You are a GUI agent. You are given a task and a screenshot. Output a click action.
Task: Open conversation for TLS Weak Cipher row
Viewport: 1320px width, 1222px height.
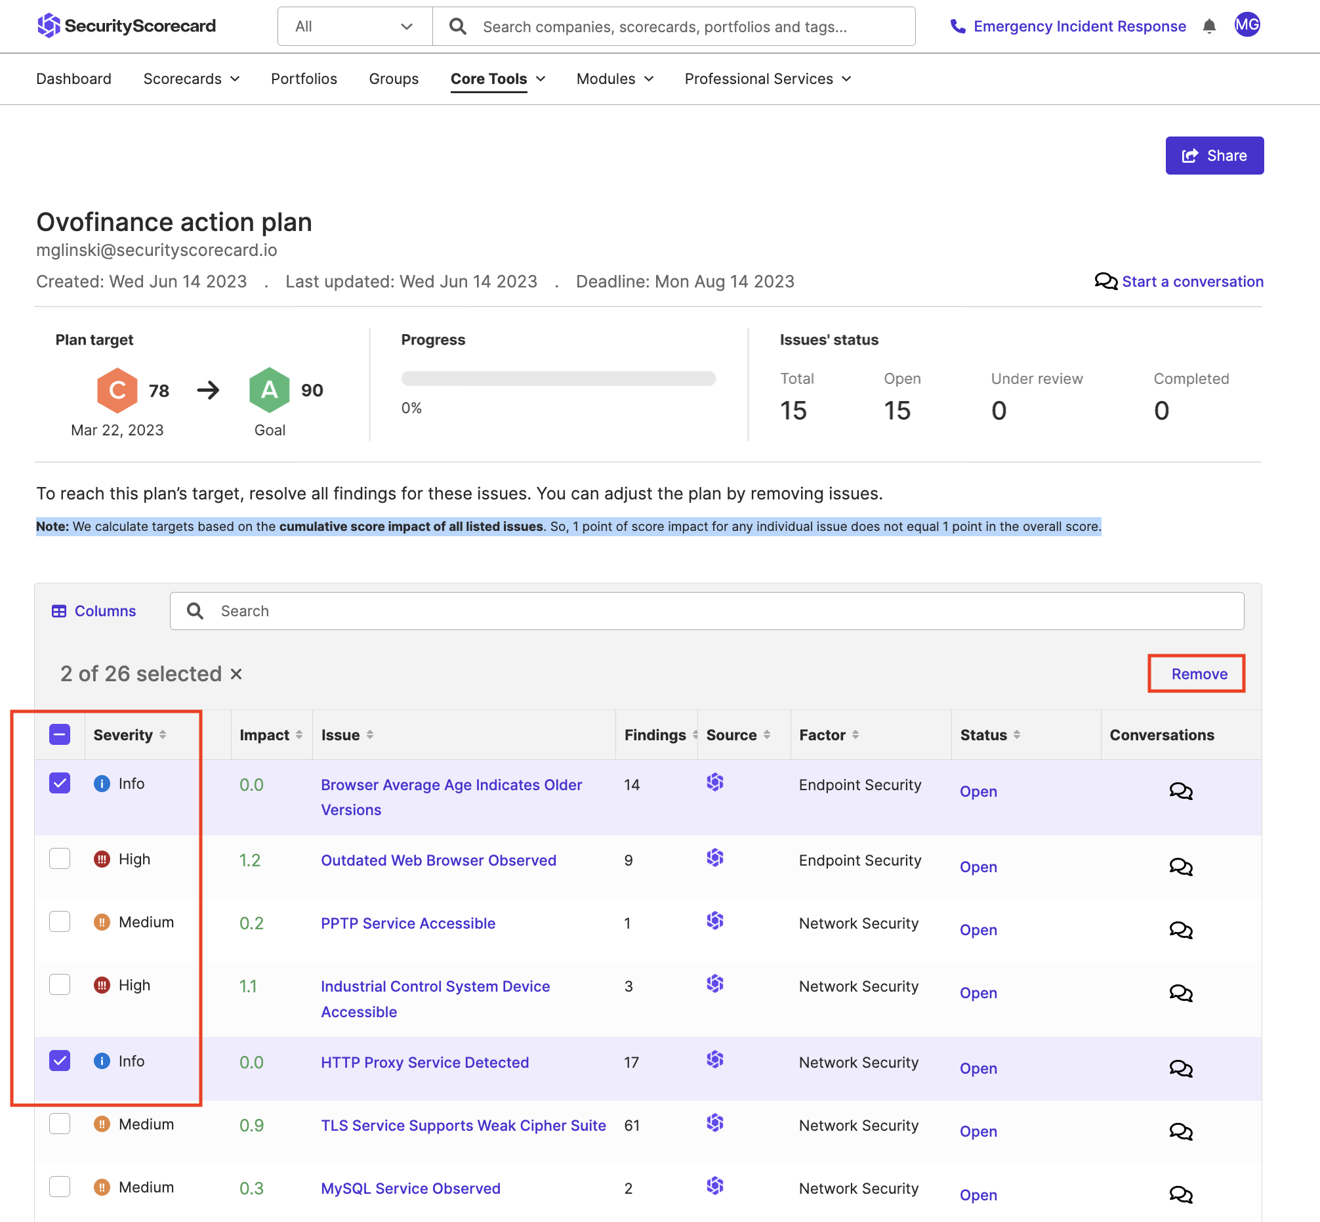[x=1180, y=1131]
